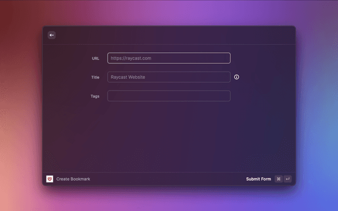Screen dimensions: 338x211
Task: Open the Tags picker field
Action: tap(168, 96)
